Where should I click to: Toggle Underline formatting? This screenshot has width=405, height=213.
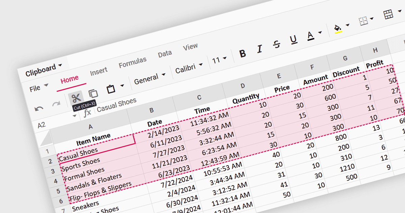click(x=294, y=40)
